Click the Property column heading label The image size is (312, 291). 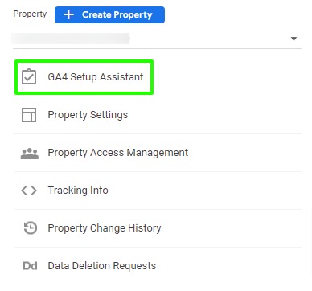[30, 14]
